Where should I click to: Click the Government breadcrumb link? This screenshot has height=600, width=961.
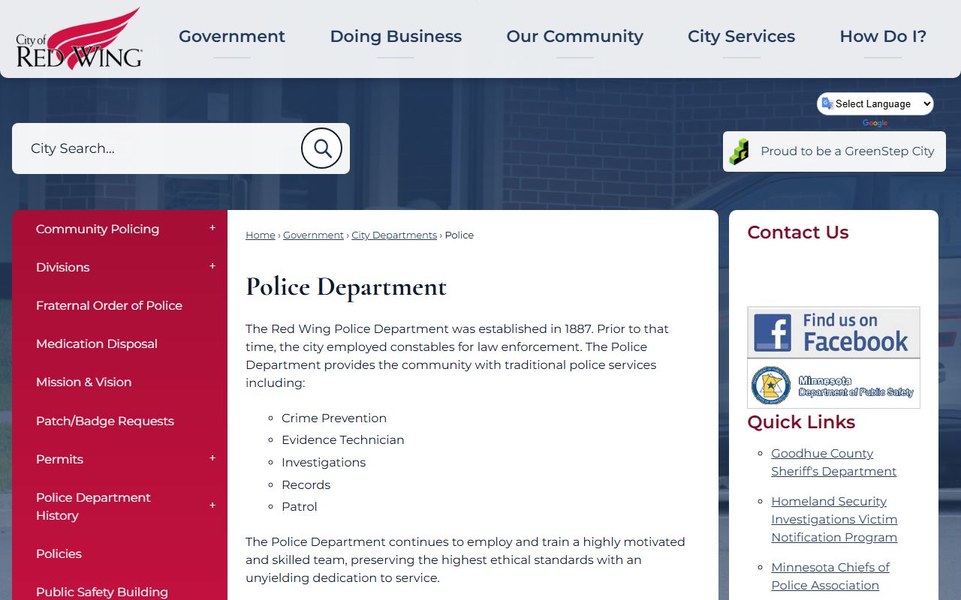click(x=313, y=235)
